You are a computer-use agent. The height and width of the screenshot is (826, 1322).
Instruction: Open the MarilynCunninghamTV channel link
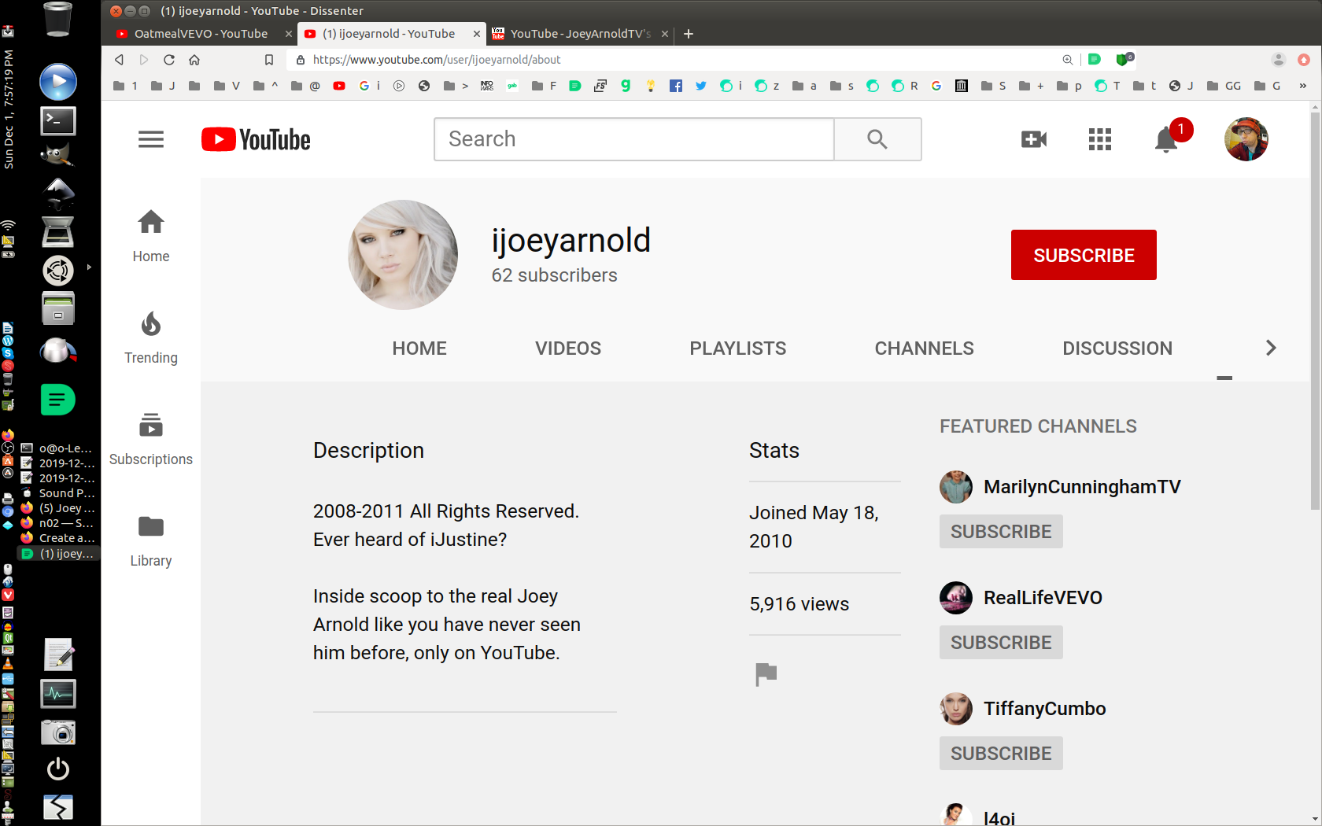(1081, 486)
